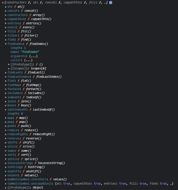Expand the flatMap function entry
The width and height of the screenshot is (178, 190).
[x=6, y=85]
